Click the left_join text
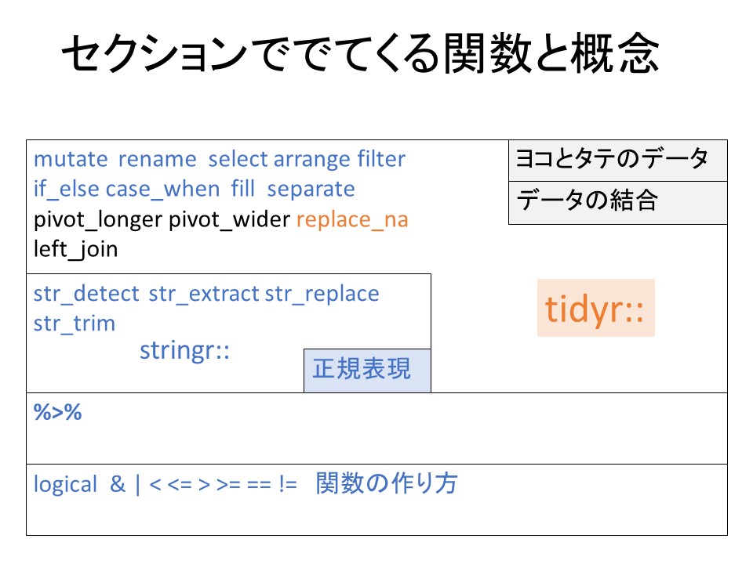This screenshot has width=753, height=564. point(75,250)
